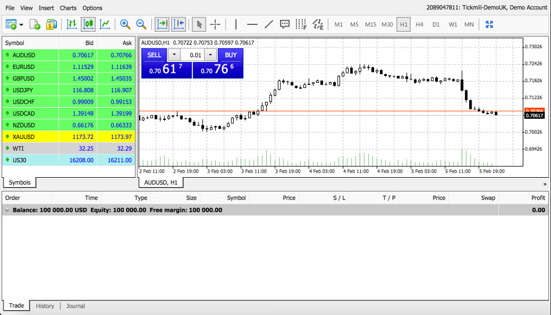Switch timeframe to H4
Screen dimensions: 551x315
419,24
